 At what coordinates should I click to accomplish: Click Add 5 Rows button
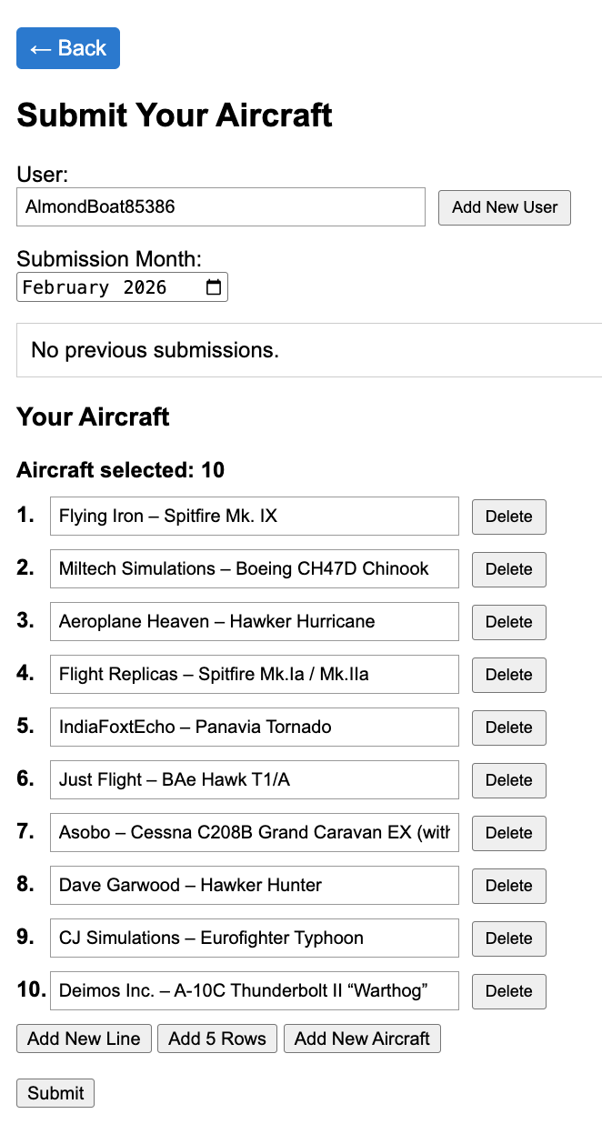(217, 1039)
